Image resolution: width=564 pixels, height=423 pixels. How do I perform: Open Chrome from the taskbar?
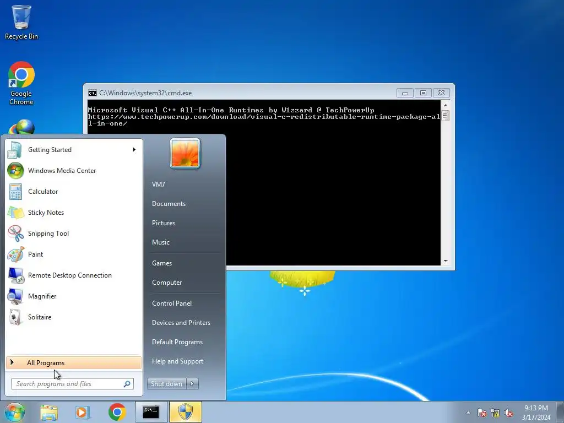[117, 412]
